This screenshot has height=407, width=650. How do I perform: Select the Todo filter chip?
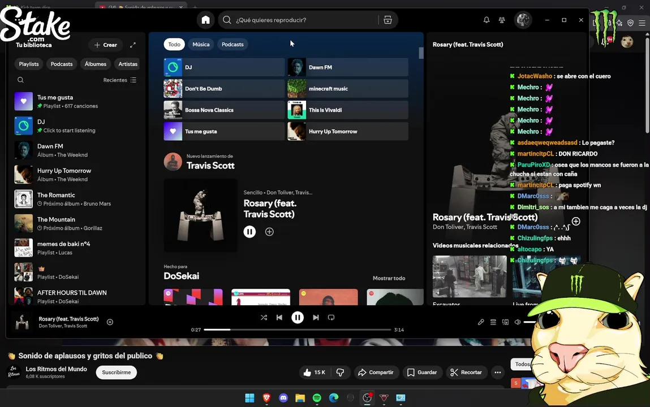(174, 44)
